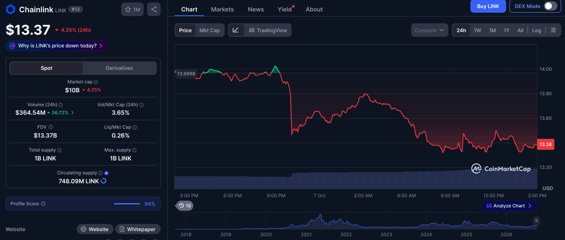Click the mini history timeline chart
The height and width of the screenshot is (240, 565).
point(356,221)
